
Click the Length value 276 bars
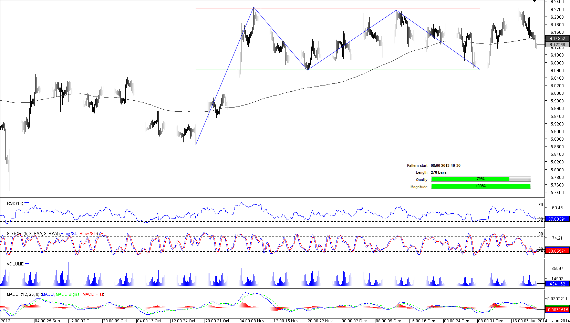point(438,172)
